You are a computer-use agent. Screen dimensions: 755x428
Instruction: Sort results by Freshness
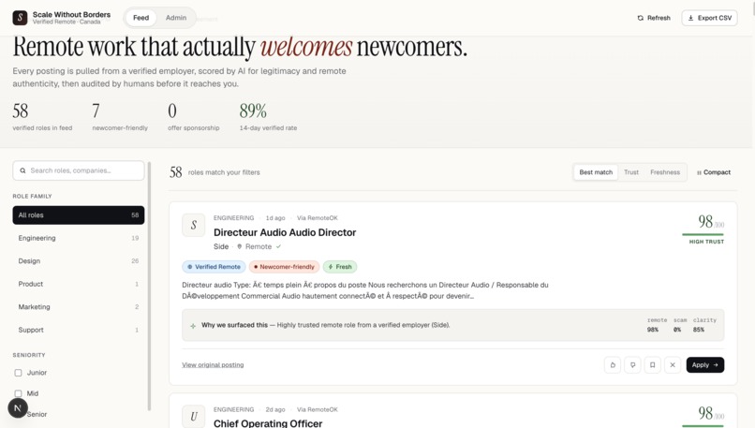pyautogui.click(x=665, y=172)
